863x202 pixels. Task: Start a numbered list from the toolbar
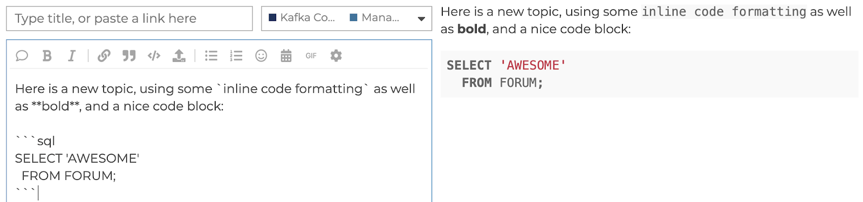click(x=236, y=55)
